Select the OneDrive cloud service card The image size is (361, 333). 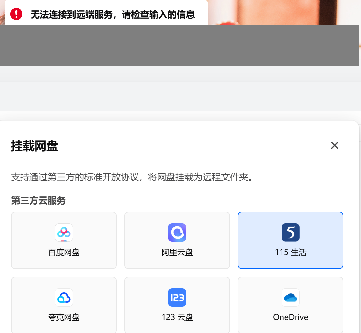tap(291, 305)
